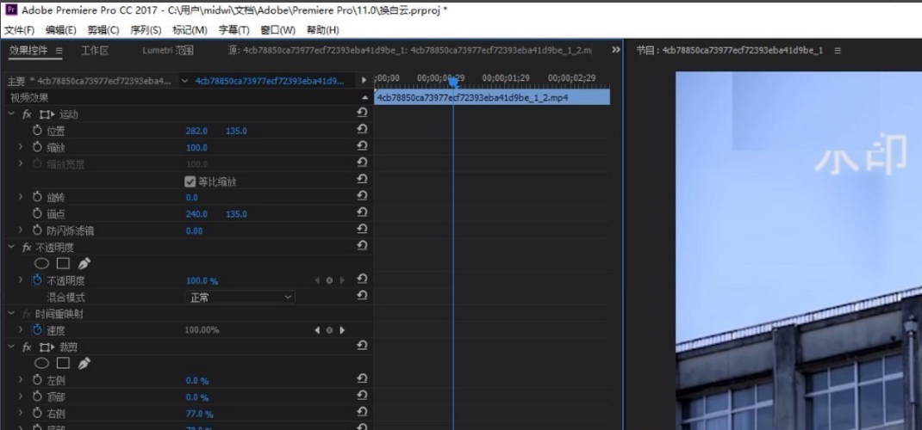Switch to the Lumetri 范围 tab

168,51
